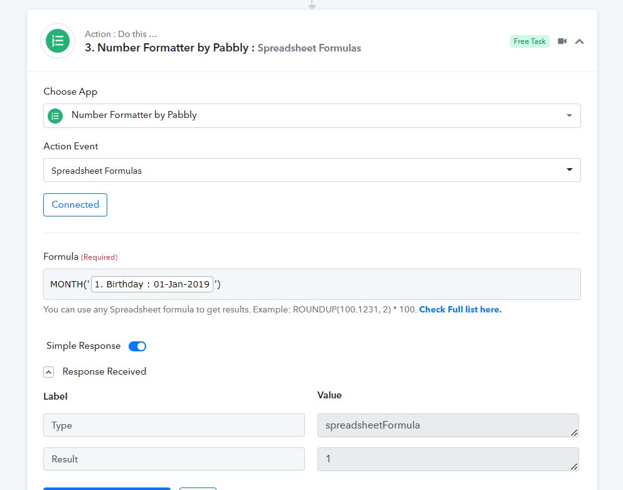Viewport: 623px width, 490px height.
Task: Click the Result label field
Action: point(174,459)
